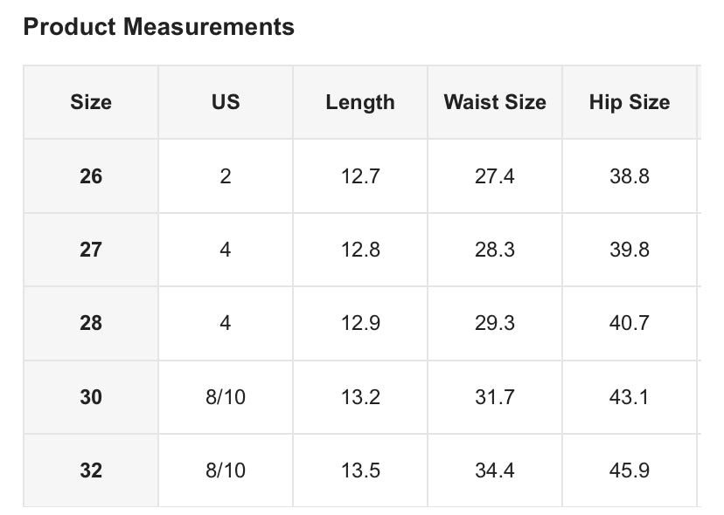This screenshot has width=724, height=515.
Task: Click length value 13.2
Action: [x=360, y=397]
